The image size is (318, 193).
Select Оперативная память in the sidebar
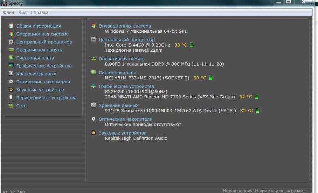[x=39, y=50]
